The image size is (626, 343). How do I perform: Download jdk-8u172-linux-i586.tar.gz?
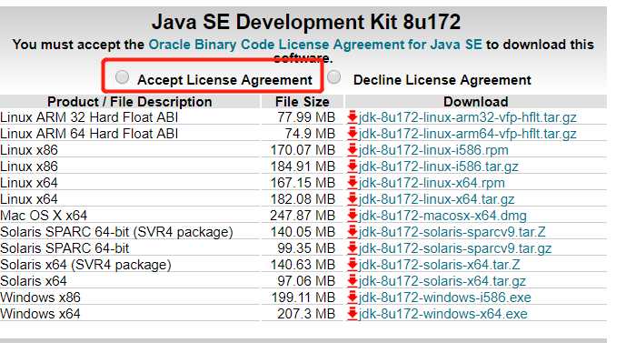point(438,166)
